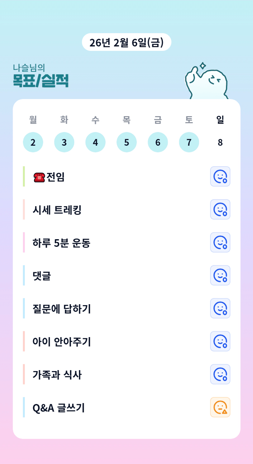Viewport: 253px width, 464px height.
Task: Tap the blue smiley icon beside 댓글
Action: point(220,275)
